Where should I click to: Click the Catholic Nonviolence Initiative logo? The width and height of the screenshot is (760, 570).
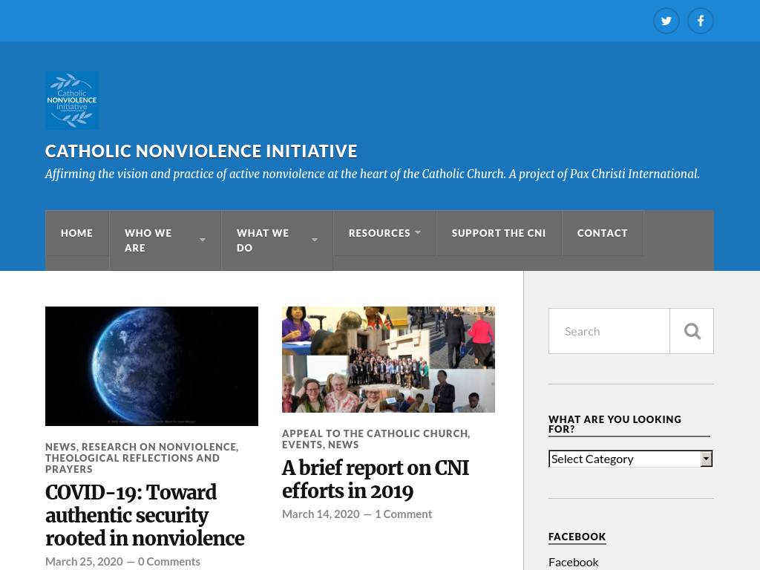pos(72,101)
